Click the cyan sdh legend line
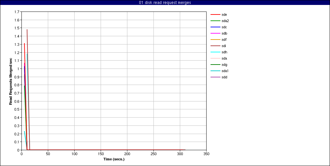330x166 pixels. 215,52
